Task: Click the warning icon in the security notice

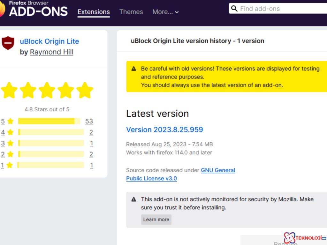Action: coord(134,199)
